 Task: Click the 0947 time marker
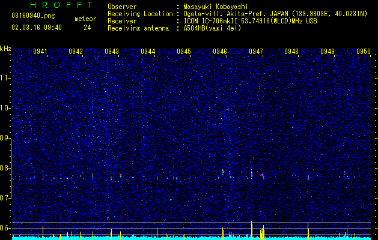(x=256, y=52)
